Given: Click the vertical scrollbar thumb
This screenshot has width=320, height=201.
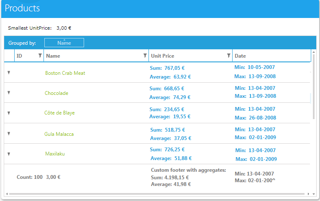Looking at the screenshot, I should coord(314,87).
